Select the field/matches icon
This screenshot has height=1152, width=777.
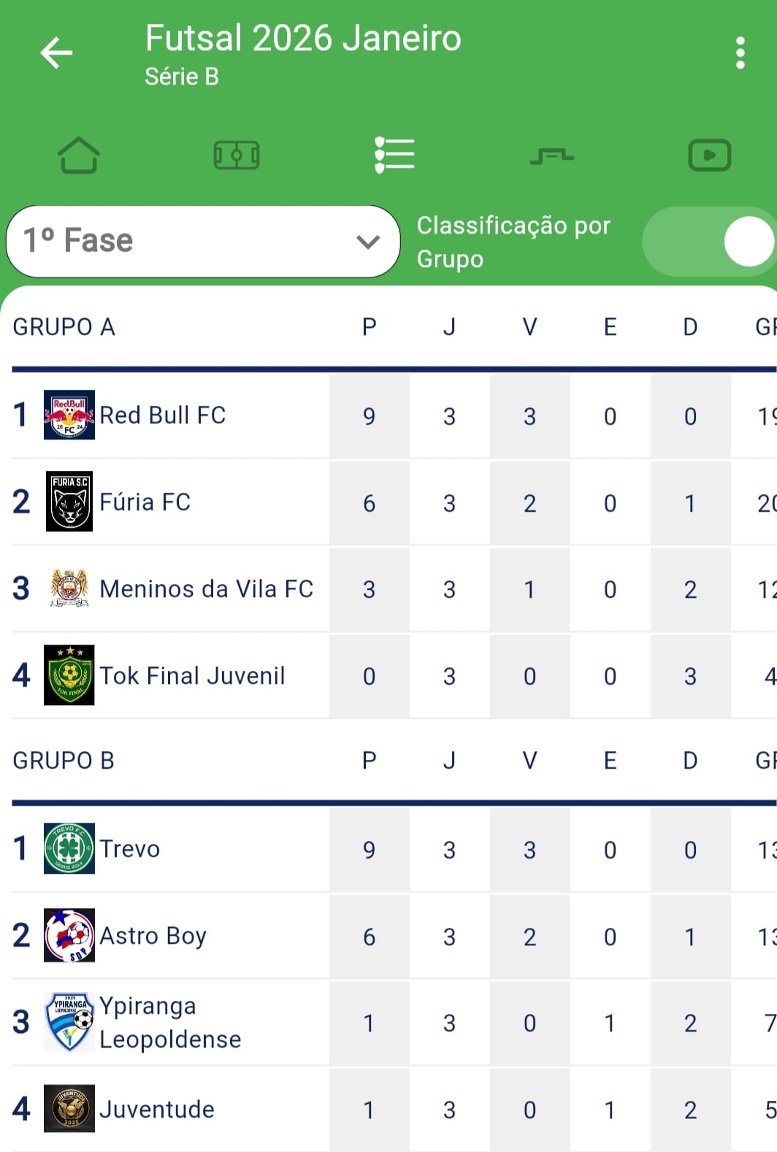[237, 155]
